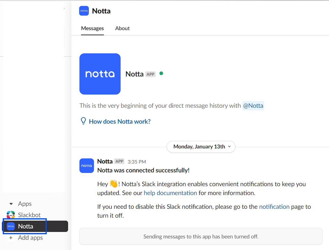Image resolution: width=329 pixels, height=250 pixels.
Task: Click the Notta title in the header
Action: coord(101,11)
